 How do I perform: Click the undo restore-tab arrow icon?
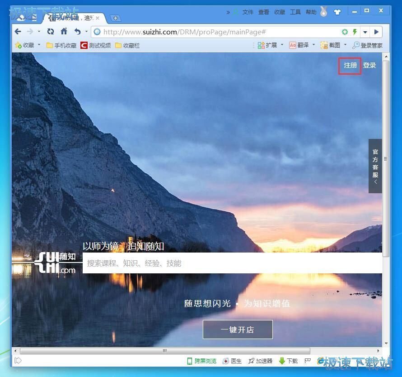coord(77,32)
